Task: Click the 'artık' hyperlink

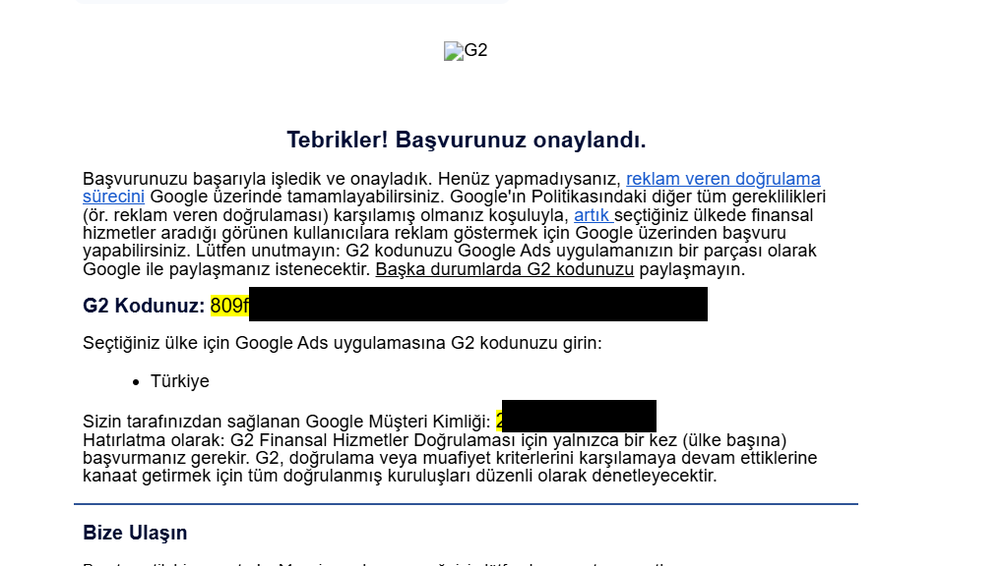Action: tap(593, 215)
